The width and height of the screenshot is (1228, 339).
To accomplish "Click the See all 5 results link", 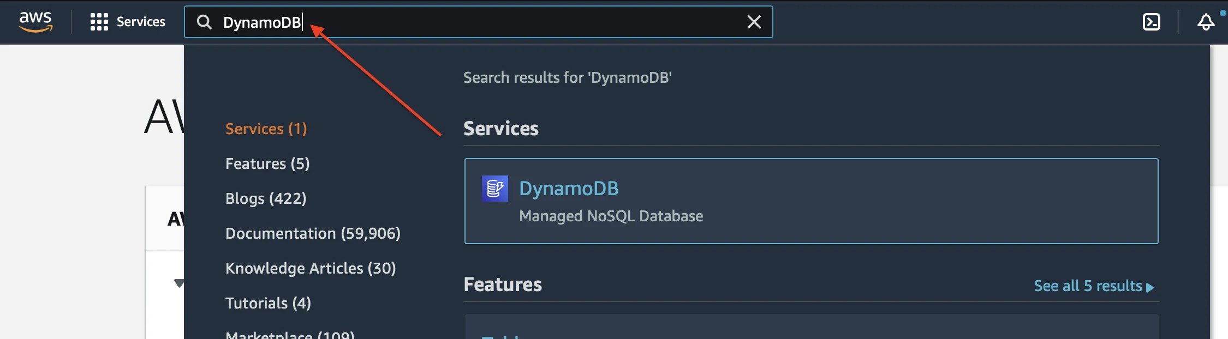I will (x=1093, y=286).
